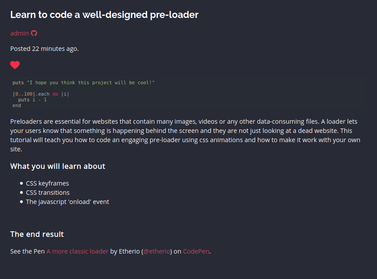Screen dimensions: 377x279
Task: Click the 'Posted 22 minutes ago' timestamp
Action: pos(44,49)
